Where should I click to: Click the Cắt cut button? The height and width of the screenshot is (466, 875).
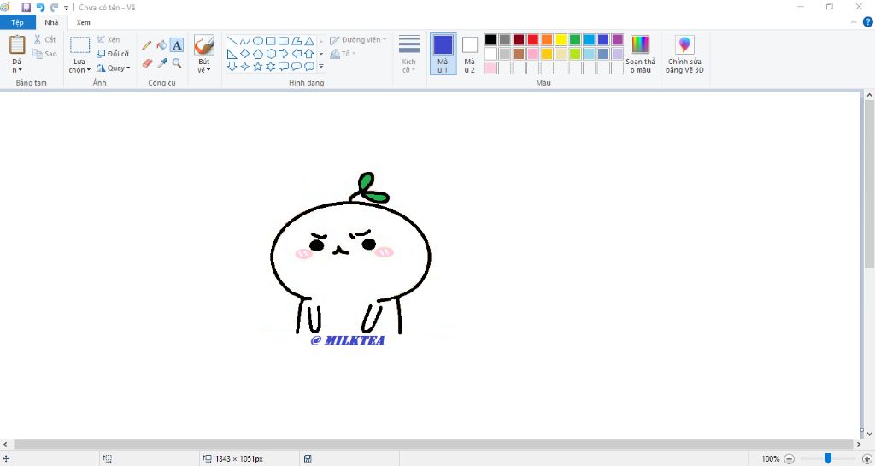coord(44,39)
